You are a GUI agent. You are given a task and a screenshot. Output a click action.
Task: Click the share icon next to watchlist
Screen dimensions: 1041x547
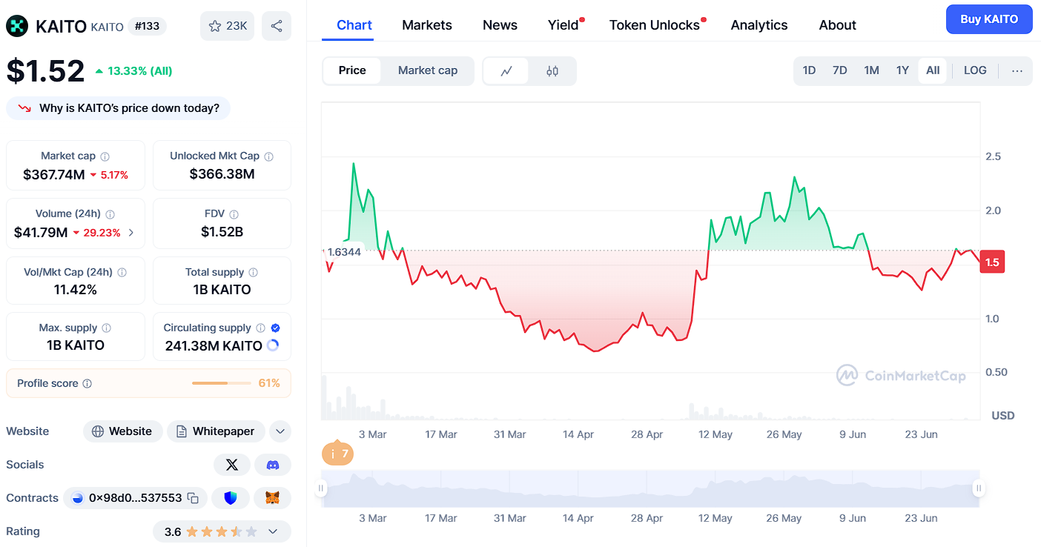277,26
